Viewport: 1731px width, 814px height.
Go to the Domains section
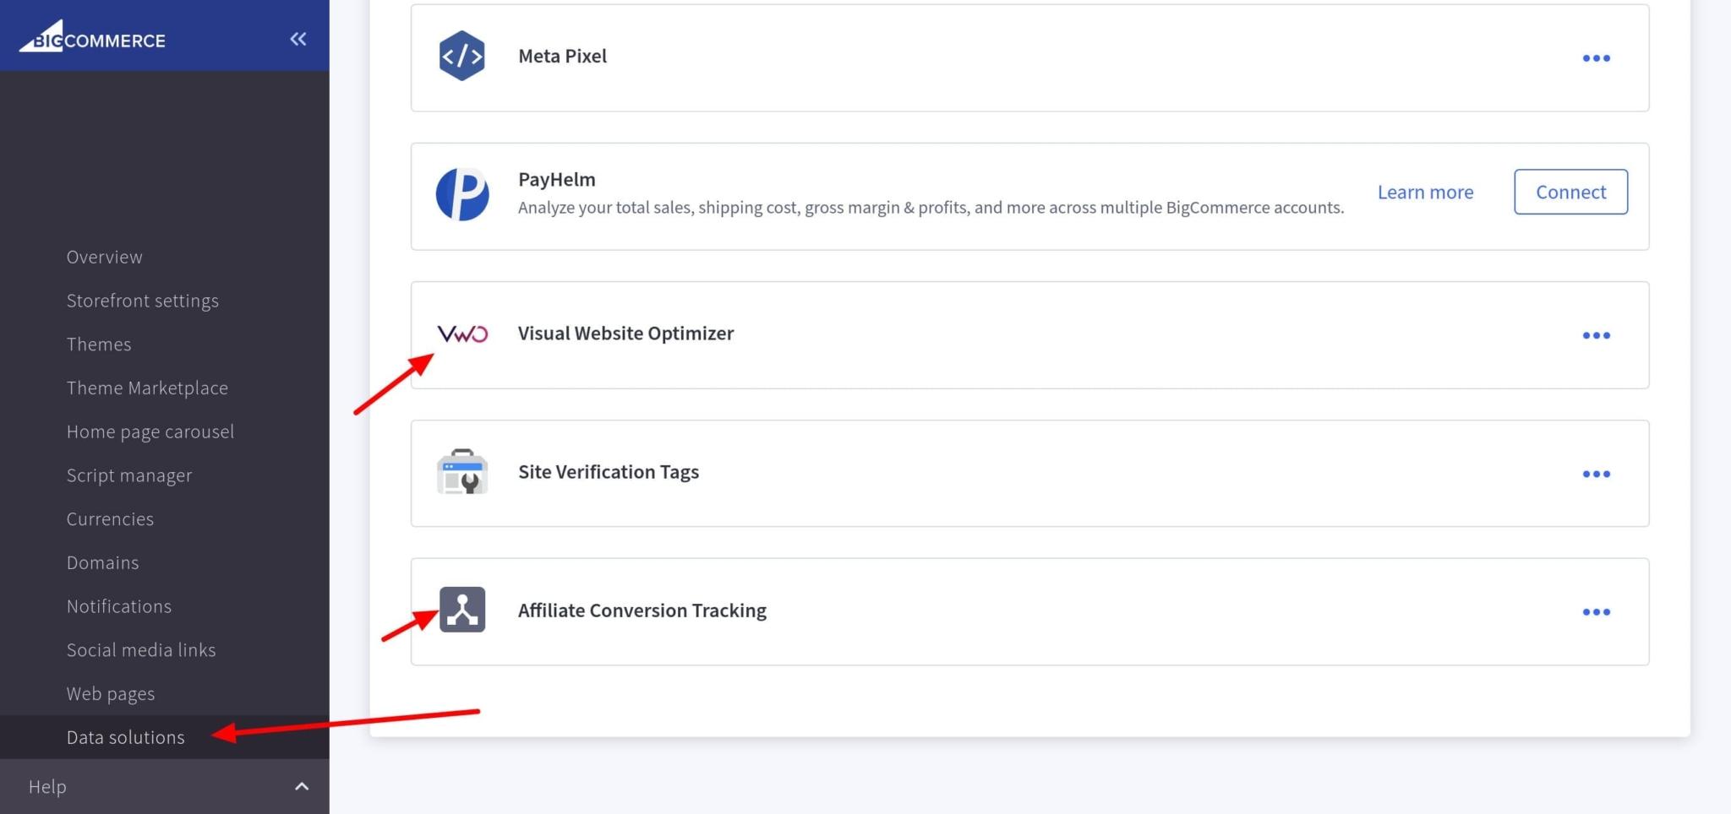click(x=102, y=562)
